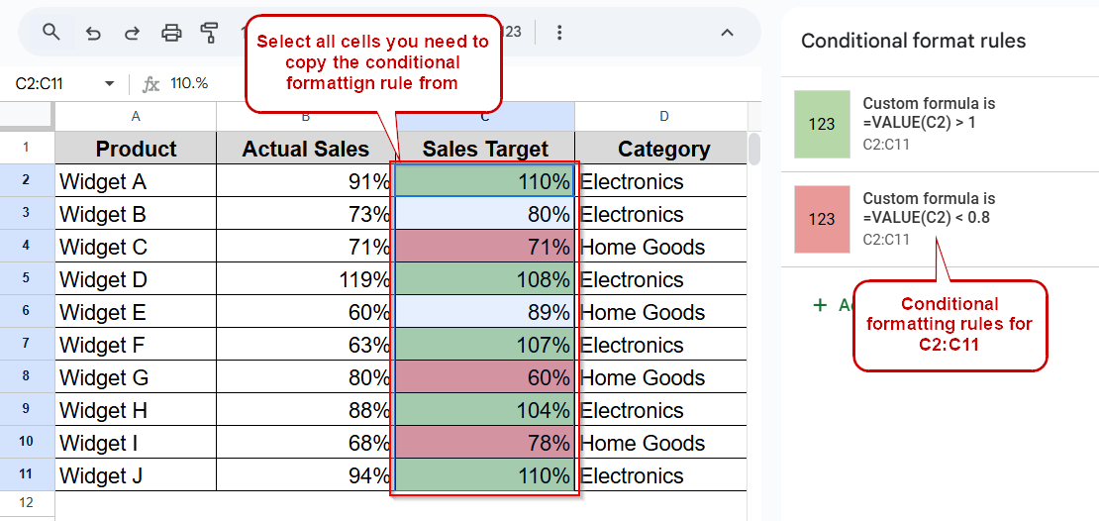Click the search menus magnifier icon

51,32
